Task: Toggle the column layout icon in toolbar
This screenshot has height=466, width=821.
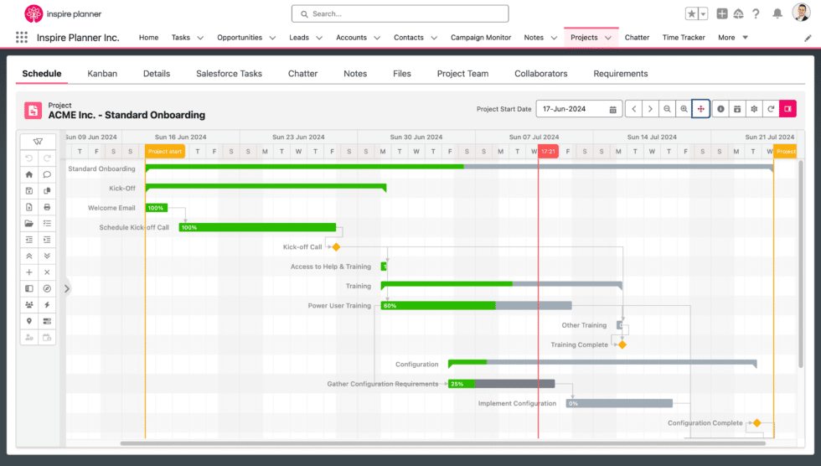Action: 29,288
